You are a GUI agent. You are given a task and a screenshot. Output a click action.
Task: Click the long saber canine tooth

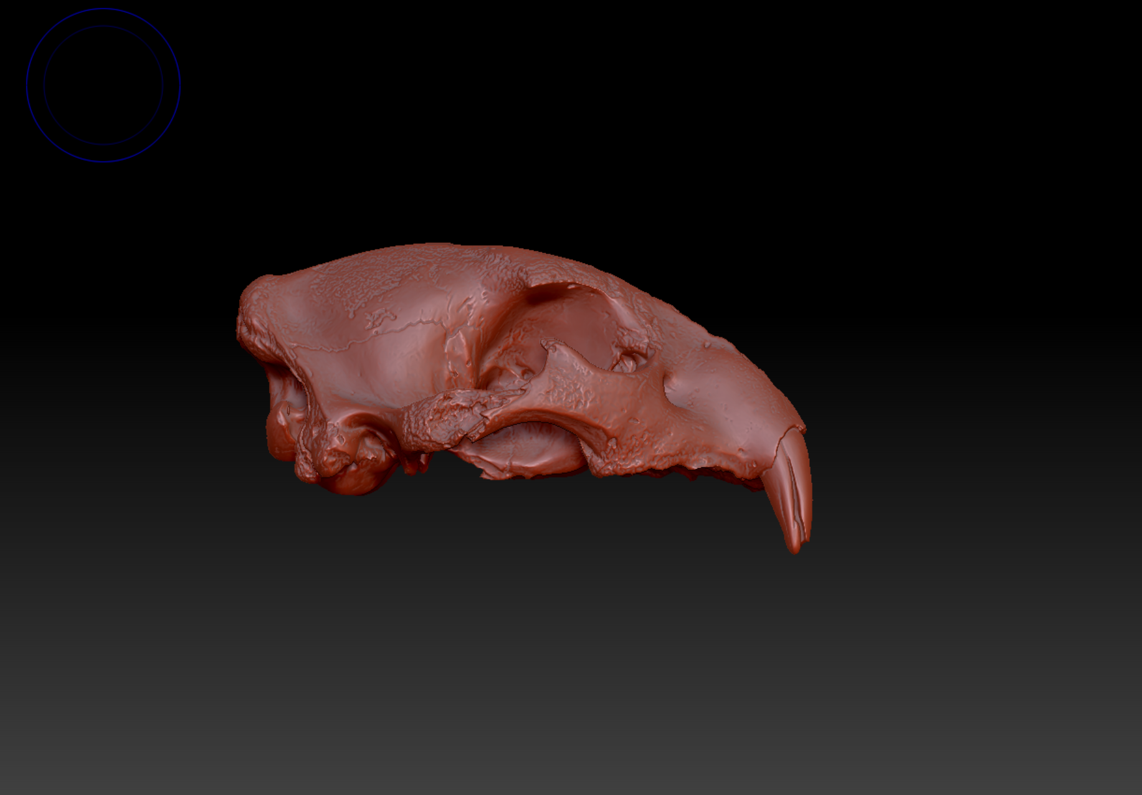(x=790, y=491)
